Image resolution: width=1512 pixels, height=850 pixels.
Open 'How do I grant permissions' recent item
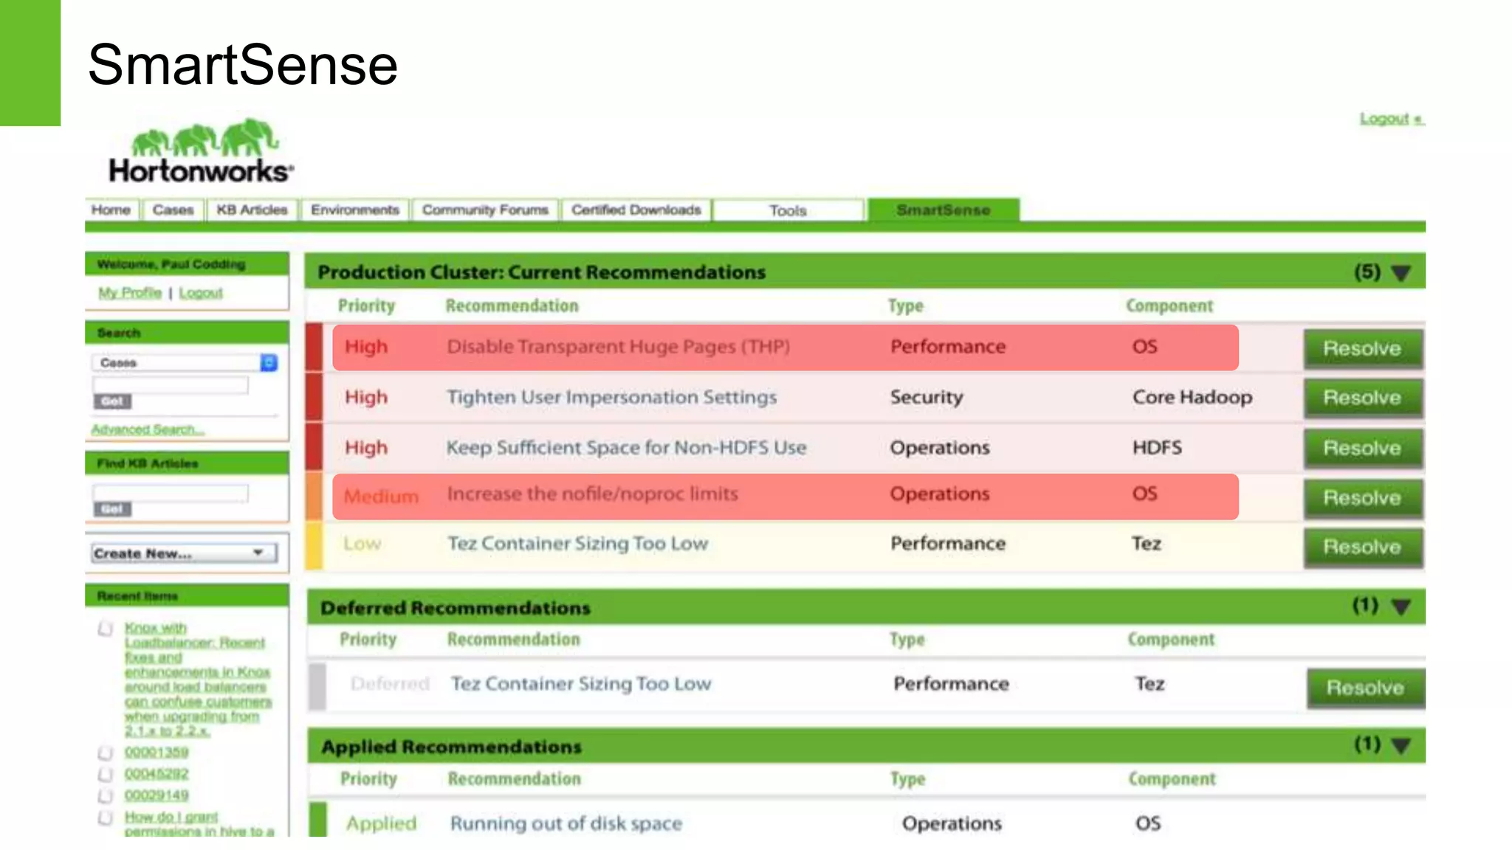point(198,824)
